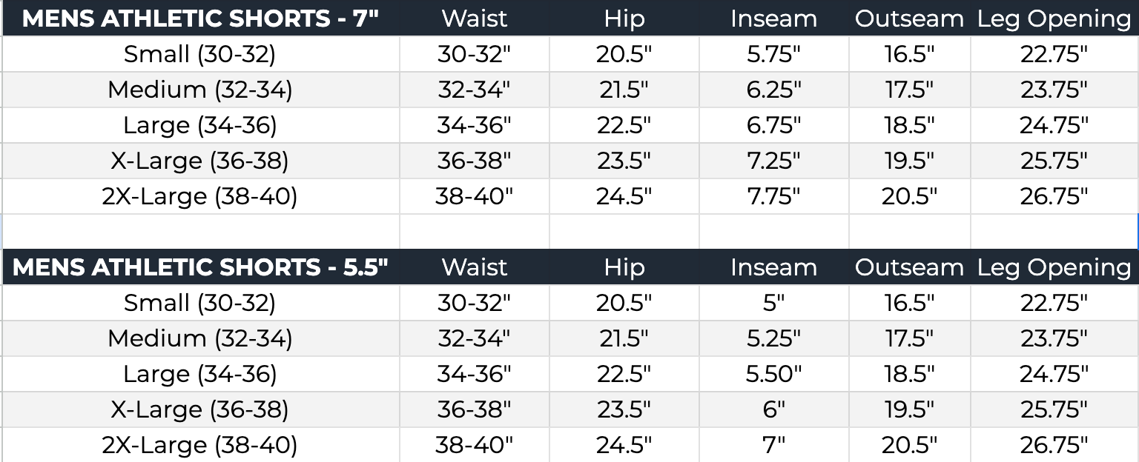Click the 19.5" outseam cell in the 5.5" table

click(909, 409)
